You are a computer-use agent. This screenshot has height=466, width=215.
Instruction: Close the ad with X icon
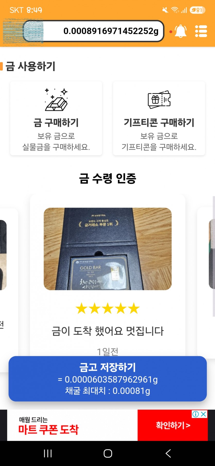(204, 414)
